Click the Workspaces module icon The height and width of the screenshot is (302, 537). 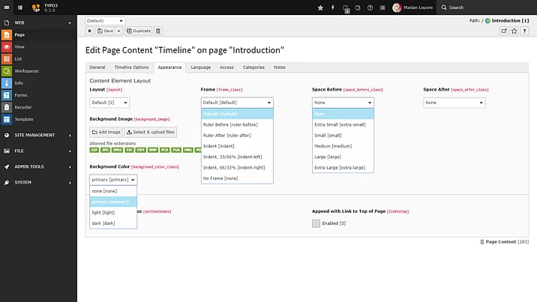(7, 71)
